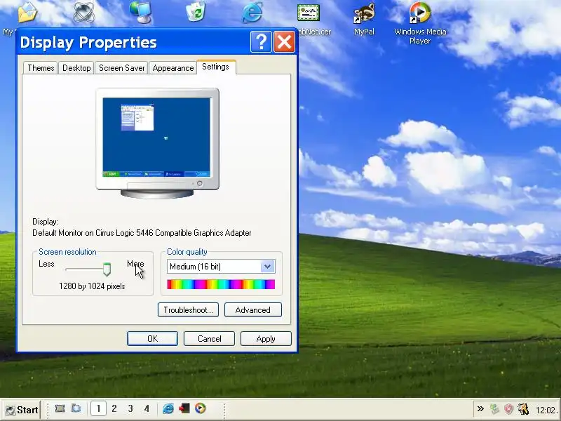Click the screen resolution slider thumb
The width and height of the screenshot is (561, 421).
(x=107, y=269)
